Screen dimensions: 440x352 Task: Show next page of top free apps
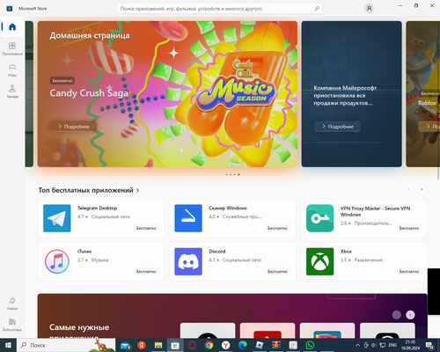[x=422, y=189]
